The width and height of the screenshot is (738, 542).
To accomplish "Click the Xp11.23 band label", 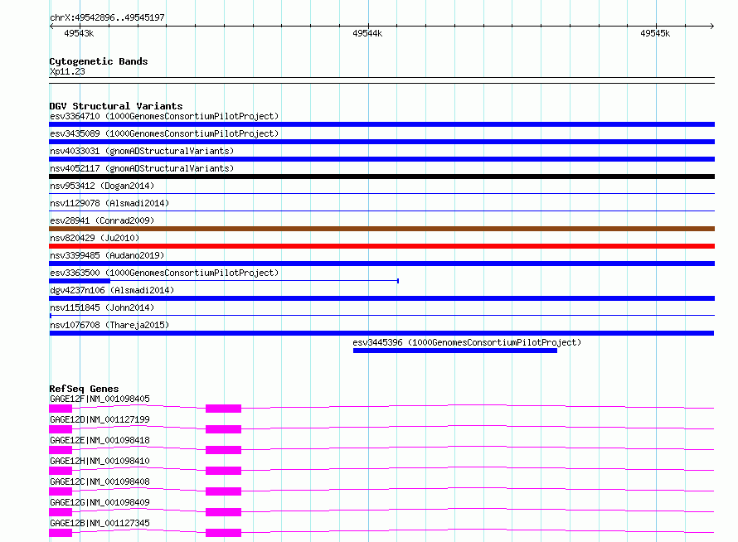I will tap(67, 71).
